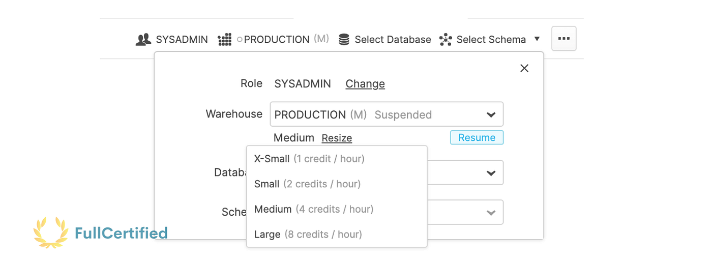Expand the Schema dropdown chevron
Viewport: 712px width, 262px height.
pyautogui.click(x=491, y=212)
